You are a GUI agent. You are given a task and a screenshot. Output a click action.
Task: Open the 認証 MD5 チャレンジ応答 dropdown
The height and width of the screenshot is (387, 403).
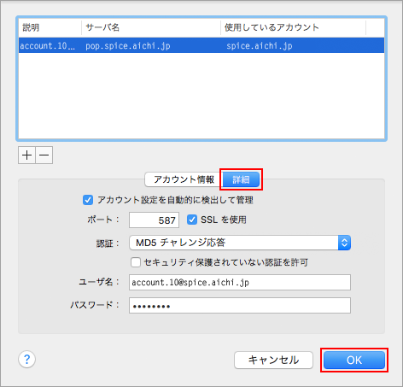tap(240, 243)
